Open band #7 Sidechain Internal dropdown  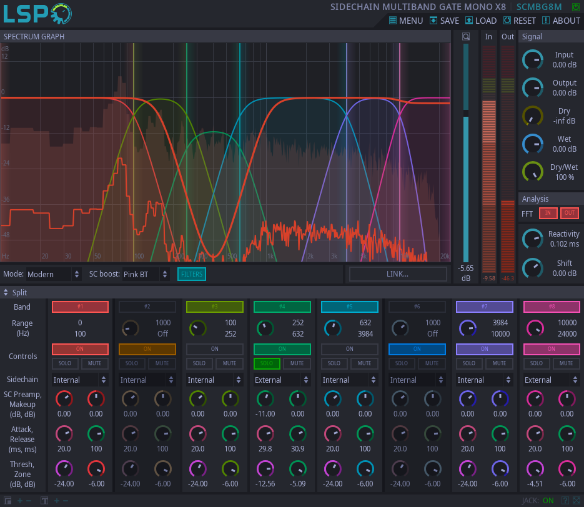pyautogui.click(x=484, y=380)
